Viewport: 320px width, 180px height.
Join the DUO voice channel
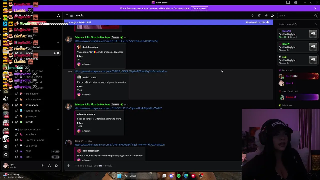[37, 151]
